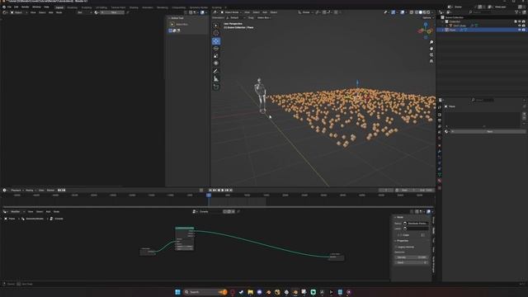Click the blue Z axis on navigation gizmo
The width and height of the screenshot is (528, 297).
click(x=426, y=25)
